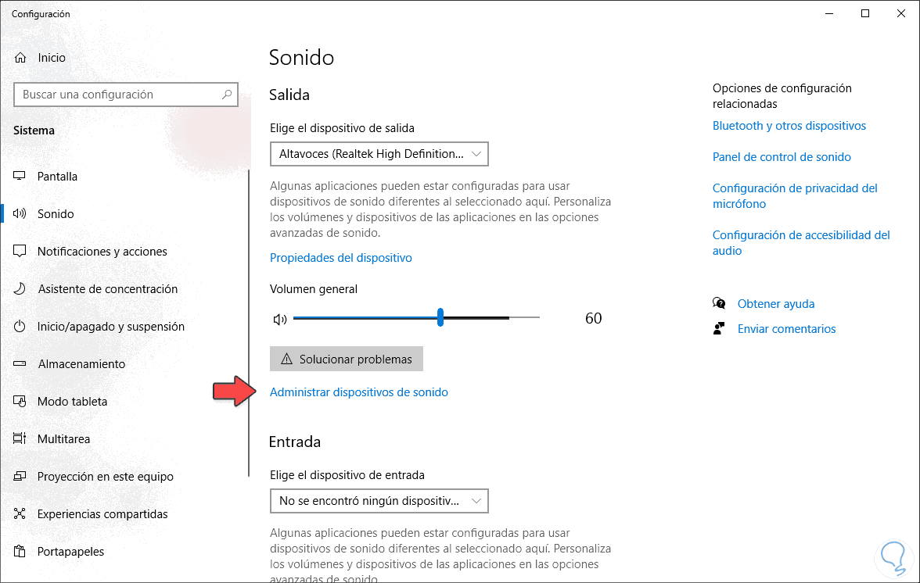Click the Almacenamiento drive icon
This screenshot has height=583, width=920.
pos(20,364)
